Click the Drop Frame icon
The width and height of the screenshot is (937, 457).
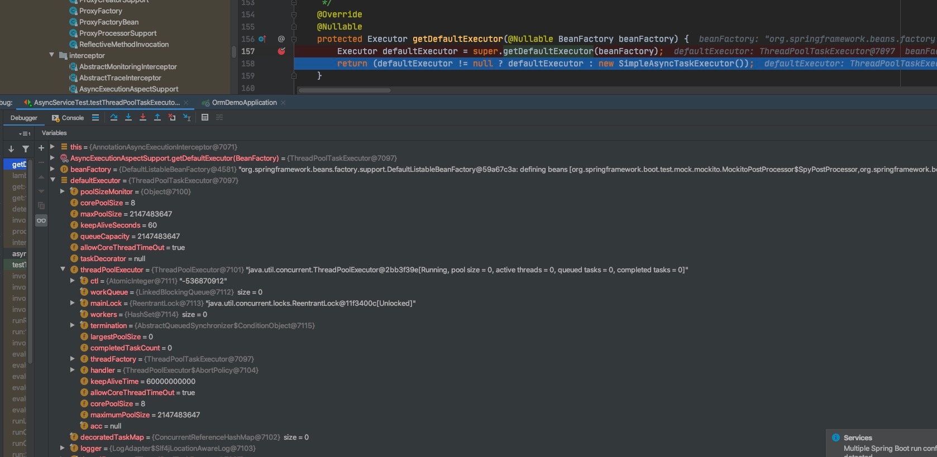pyautogui.click(x=172, y=117)
